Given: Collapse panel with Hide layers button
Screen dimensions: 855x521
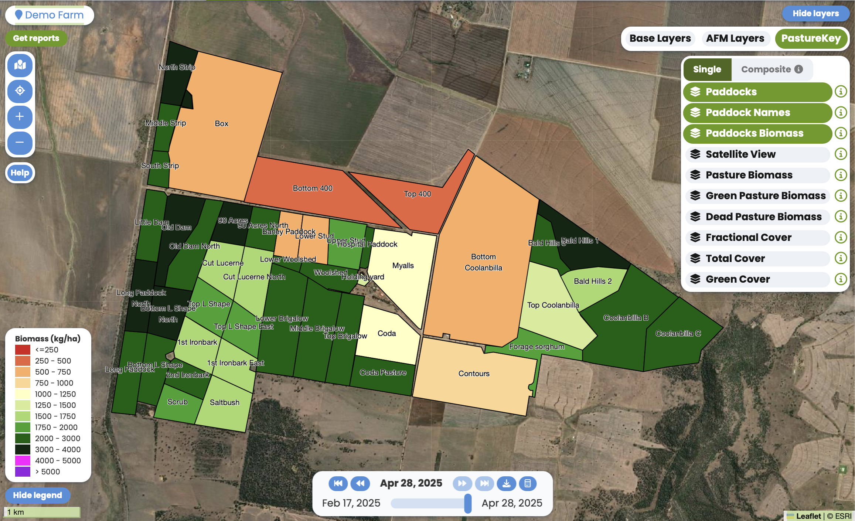Looking at the screenshot, I should coord(815,14).
